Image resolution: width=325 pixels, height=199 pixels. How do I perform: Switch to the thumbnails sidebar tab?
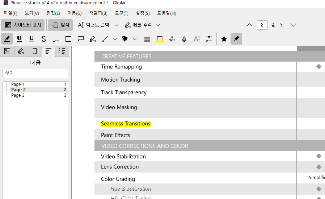pos(7,51)
